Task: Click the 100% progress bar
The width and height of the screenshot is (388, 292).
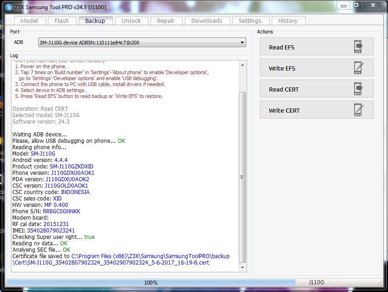Action: pyautogui.click(x=151, y=282)
